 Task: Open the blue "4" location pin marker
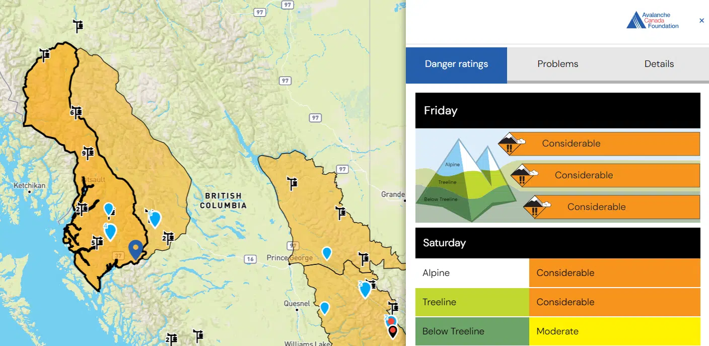[x=109, y=231]
